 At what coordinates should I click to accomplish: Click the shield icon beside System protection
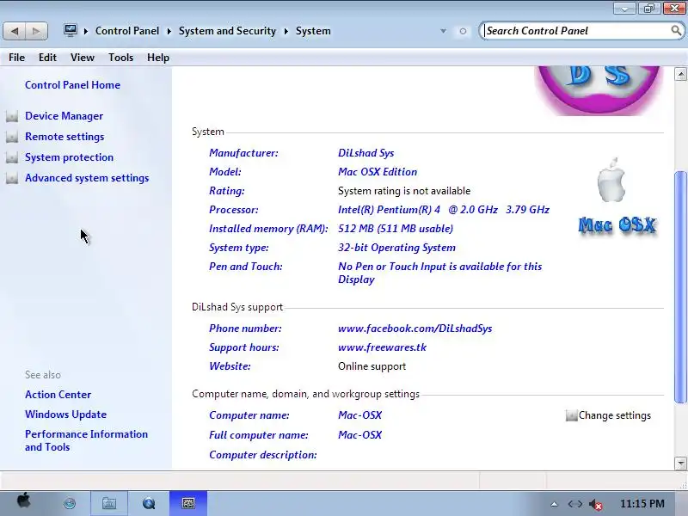12,157
